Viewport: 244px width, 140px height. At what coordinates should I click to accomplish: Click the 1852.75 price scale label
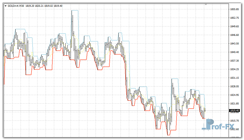point(235,18)
